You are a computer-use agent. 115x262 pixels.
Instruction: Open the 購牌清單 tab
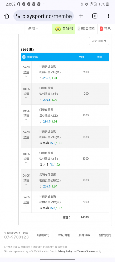click(86, 29)
